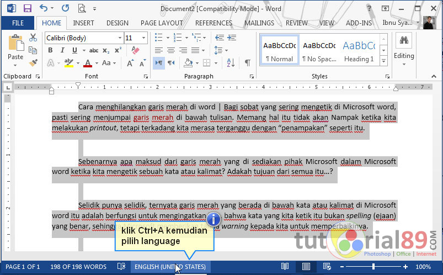Copy selection with the Copy icon
Viewport: 443px width, 275px height.
pos(33,50)
